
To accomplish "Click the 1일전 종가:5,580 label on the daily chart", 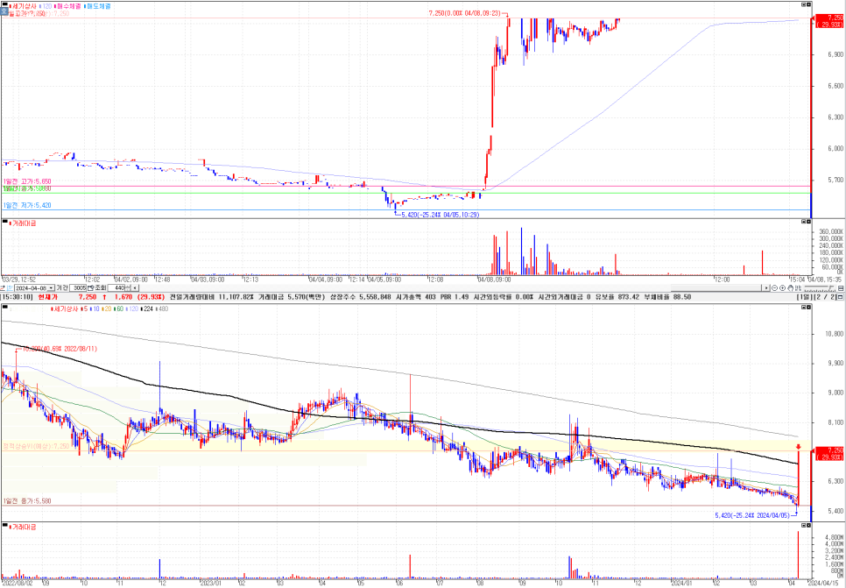I will tap(27, 501).
